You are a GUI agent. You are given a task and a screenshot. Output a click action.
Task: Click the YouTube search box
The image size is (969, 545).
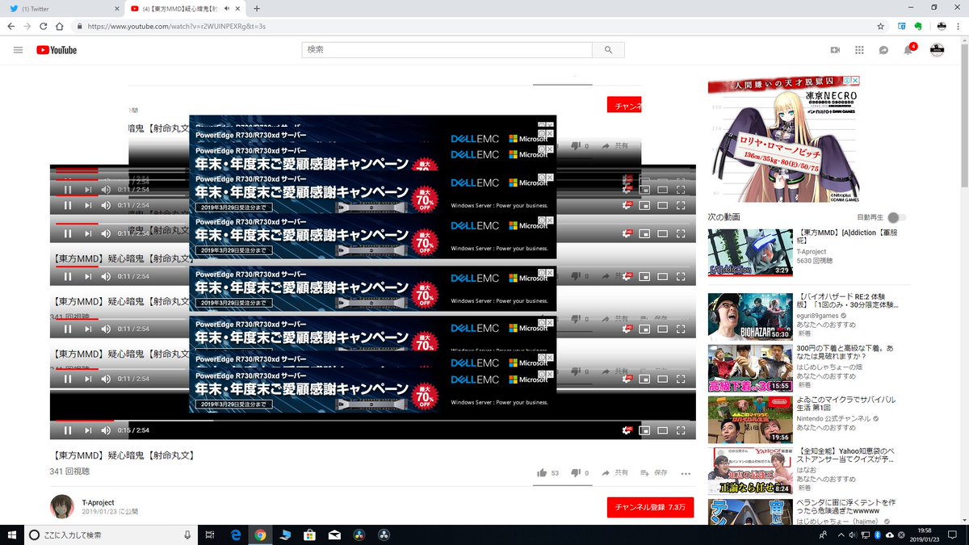[x=447, y=50]
